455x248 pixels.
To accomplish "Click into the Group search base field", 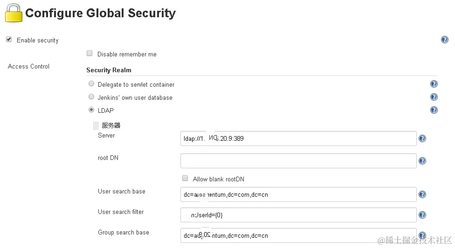I will tap(298, 235).
